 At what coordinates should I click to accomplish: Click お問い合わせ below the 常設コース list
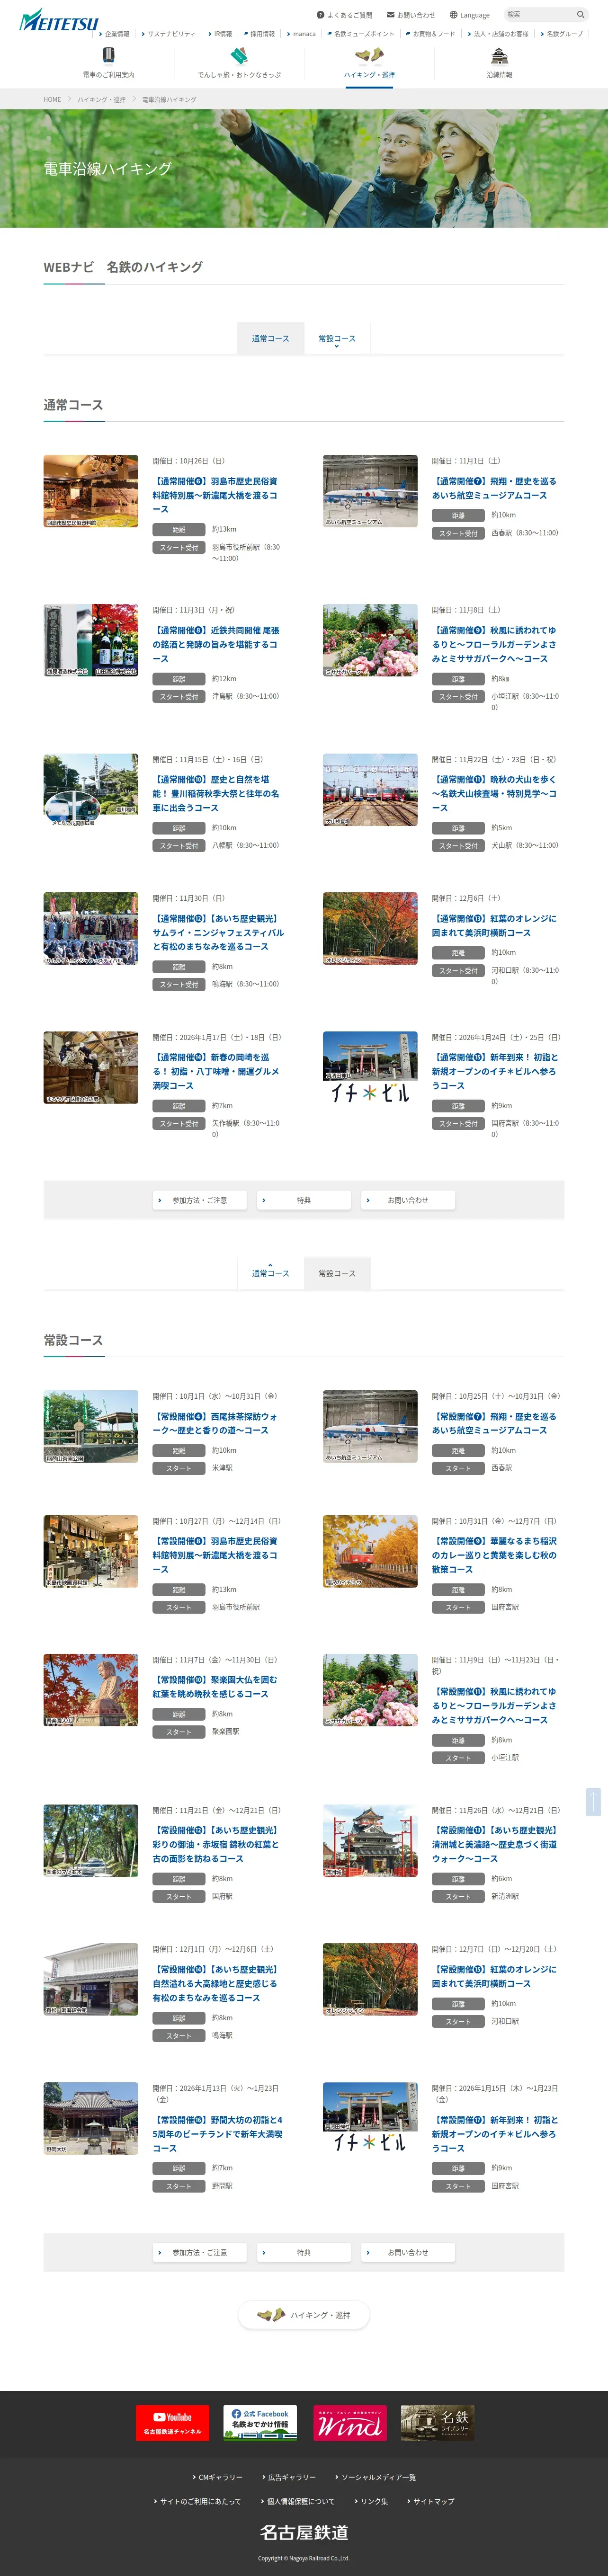click(x=407, y=2252)
